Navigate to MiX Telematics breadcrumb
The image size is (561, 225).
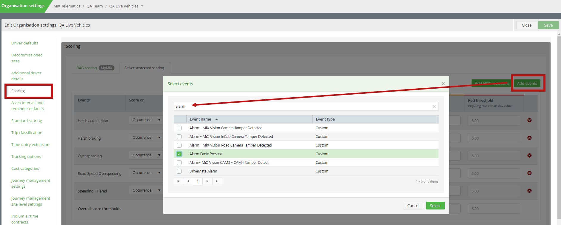(x=67, y=6)
